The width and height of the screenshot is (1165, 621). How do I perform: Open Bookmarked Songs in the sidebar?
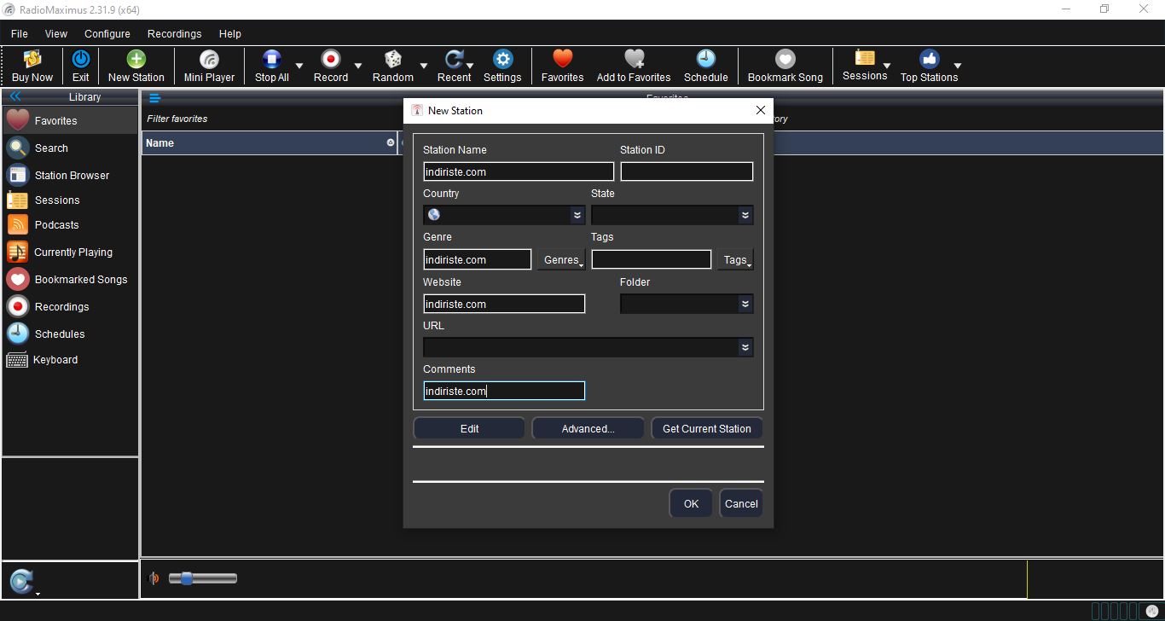[70, 279]
